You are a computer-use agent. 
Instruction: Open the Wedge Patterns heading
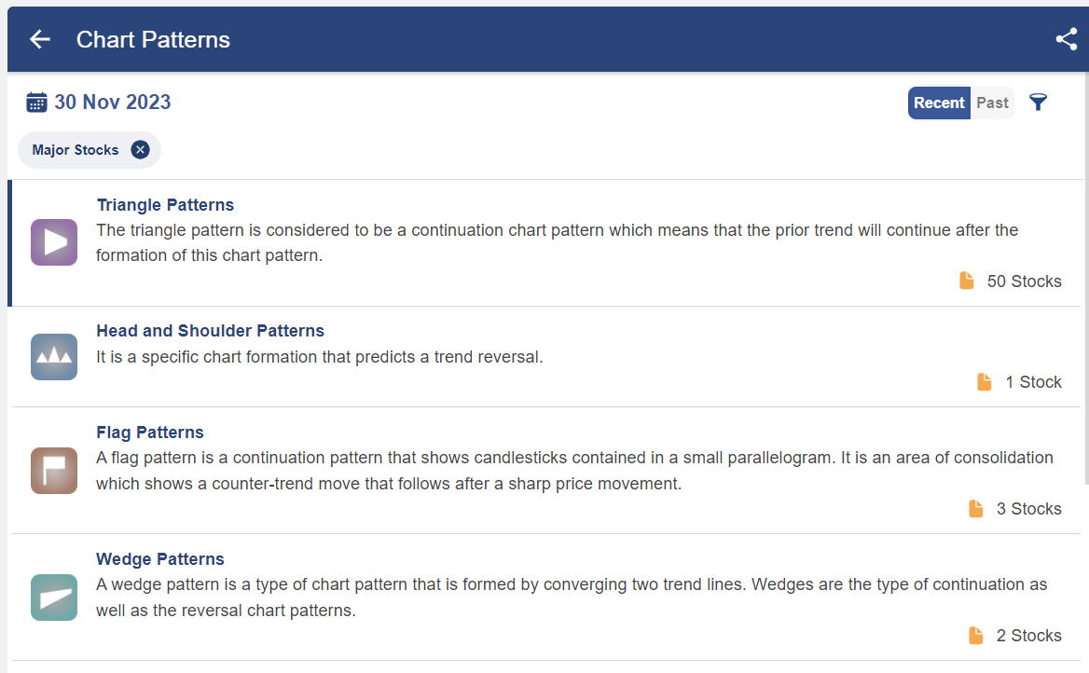point(160,559)
